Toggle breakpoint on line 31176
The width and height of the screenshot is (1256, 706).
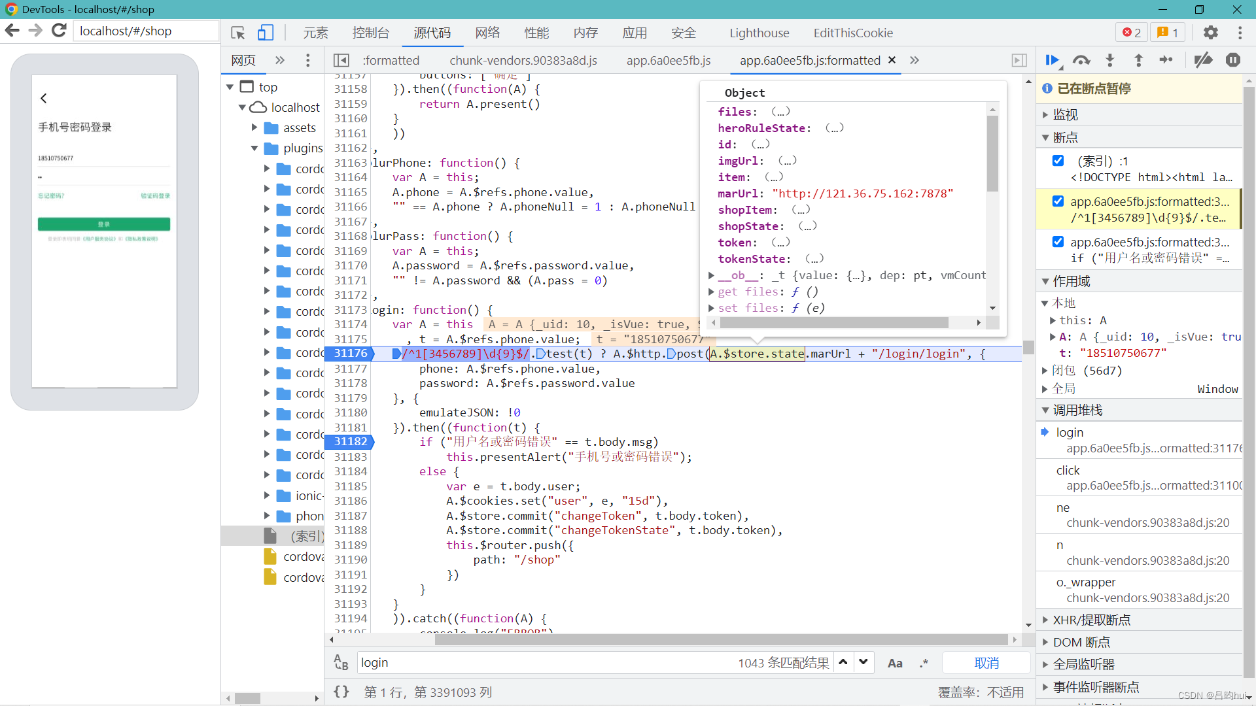[351, 354]
